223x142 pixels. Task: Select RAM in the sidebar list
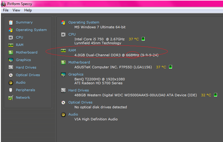point(20,45)
